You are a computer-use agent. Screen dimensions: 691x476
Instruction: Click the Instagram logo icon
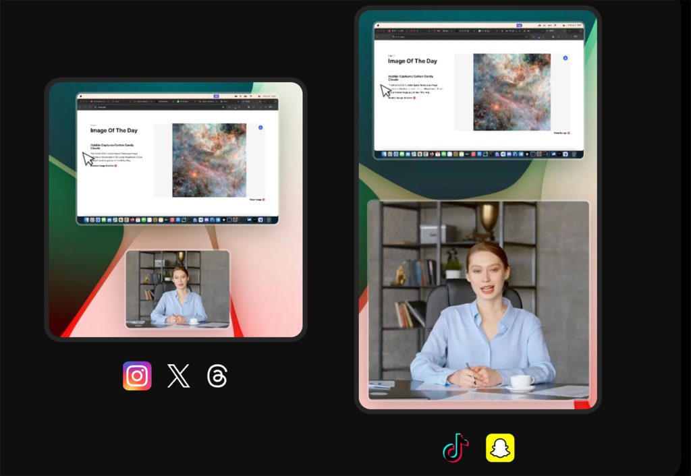click(x=137, y=376)
